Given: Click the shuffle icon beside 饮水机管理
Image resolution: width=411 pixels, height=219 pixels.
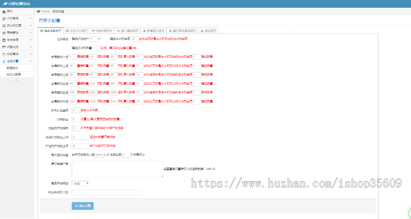Looking at the screenshot, I should click(4, 26).
